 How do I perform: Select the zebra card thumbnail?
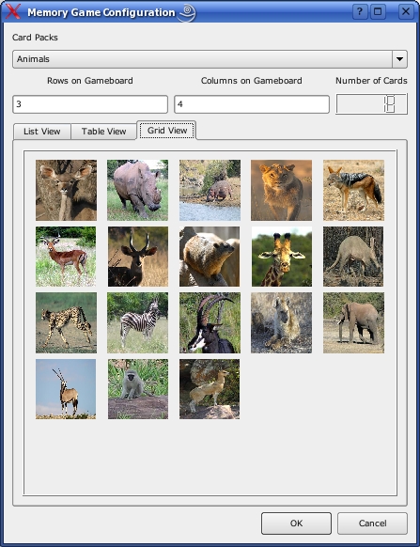click(137, 322)
